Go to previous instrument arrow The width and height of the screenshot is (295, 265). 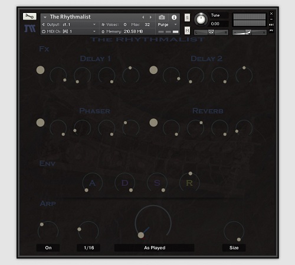click(x=143, y=17)
